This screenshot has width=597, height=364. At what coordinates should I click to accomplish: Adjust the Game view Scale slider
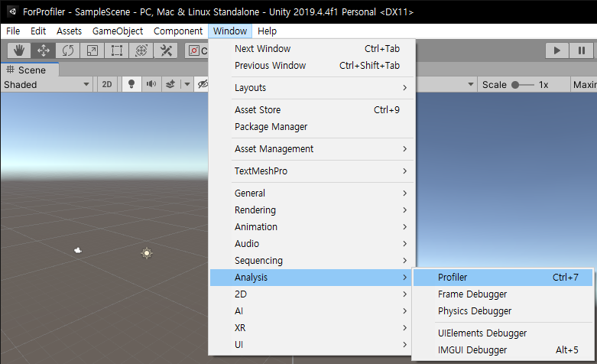[523, 85]
